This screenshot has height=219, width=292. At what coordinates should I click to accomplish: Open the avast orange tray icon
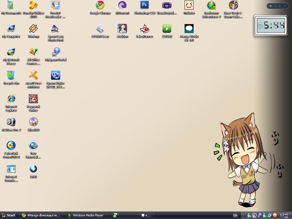tap(275, 216)
